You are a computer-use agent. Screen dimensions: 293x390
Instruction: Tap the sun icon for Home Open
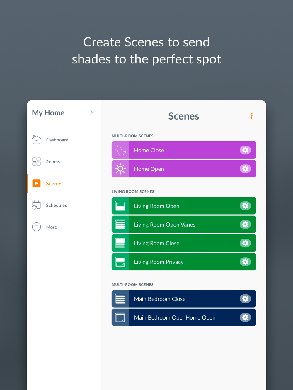(120, 169)
